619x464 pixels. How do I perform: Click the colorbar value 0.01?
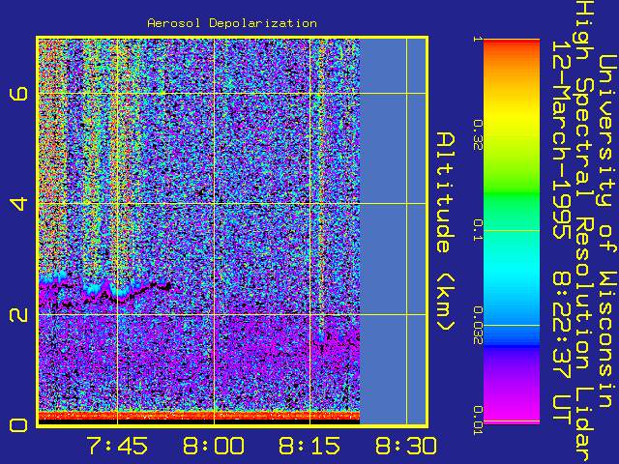coord(477,420)
